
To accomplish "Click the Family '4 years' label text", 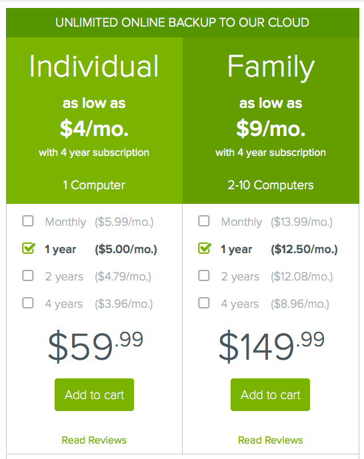I will 240,304.
